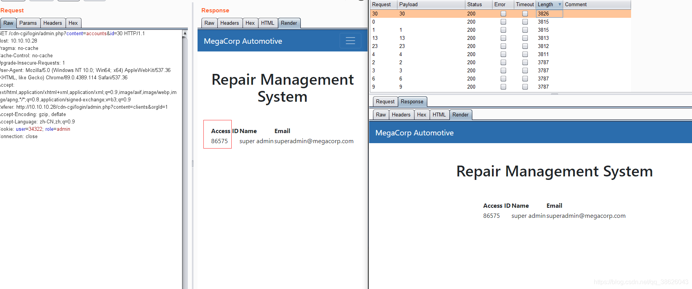Toggle Error checkbox for request 9
The image size is (692, 289).
coord(503,87)
